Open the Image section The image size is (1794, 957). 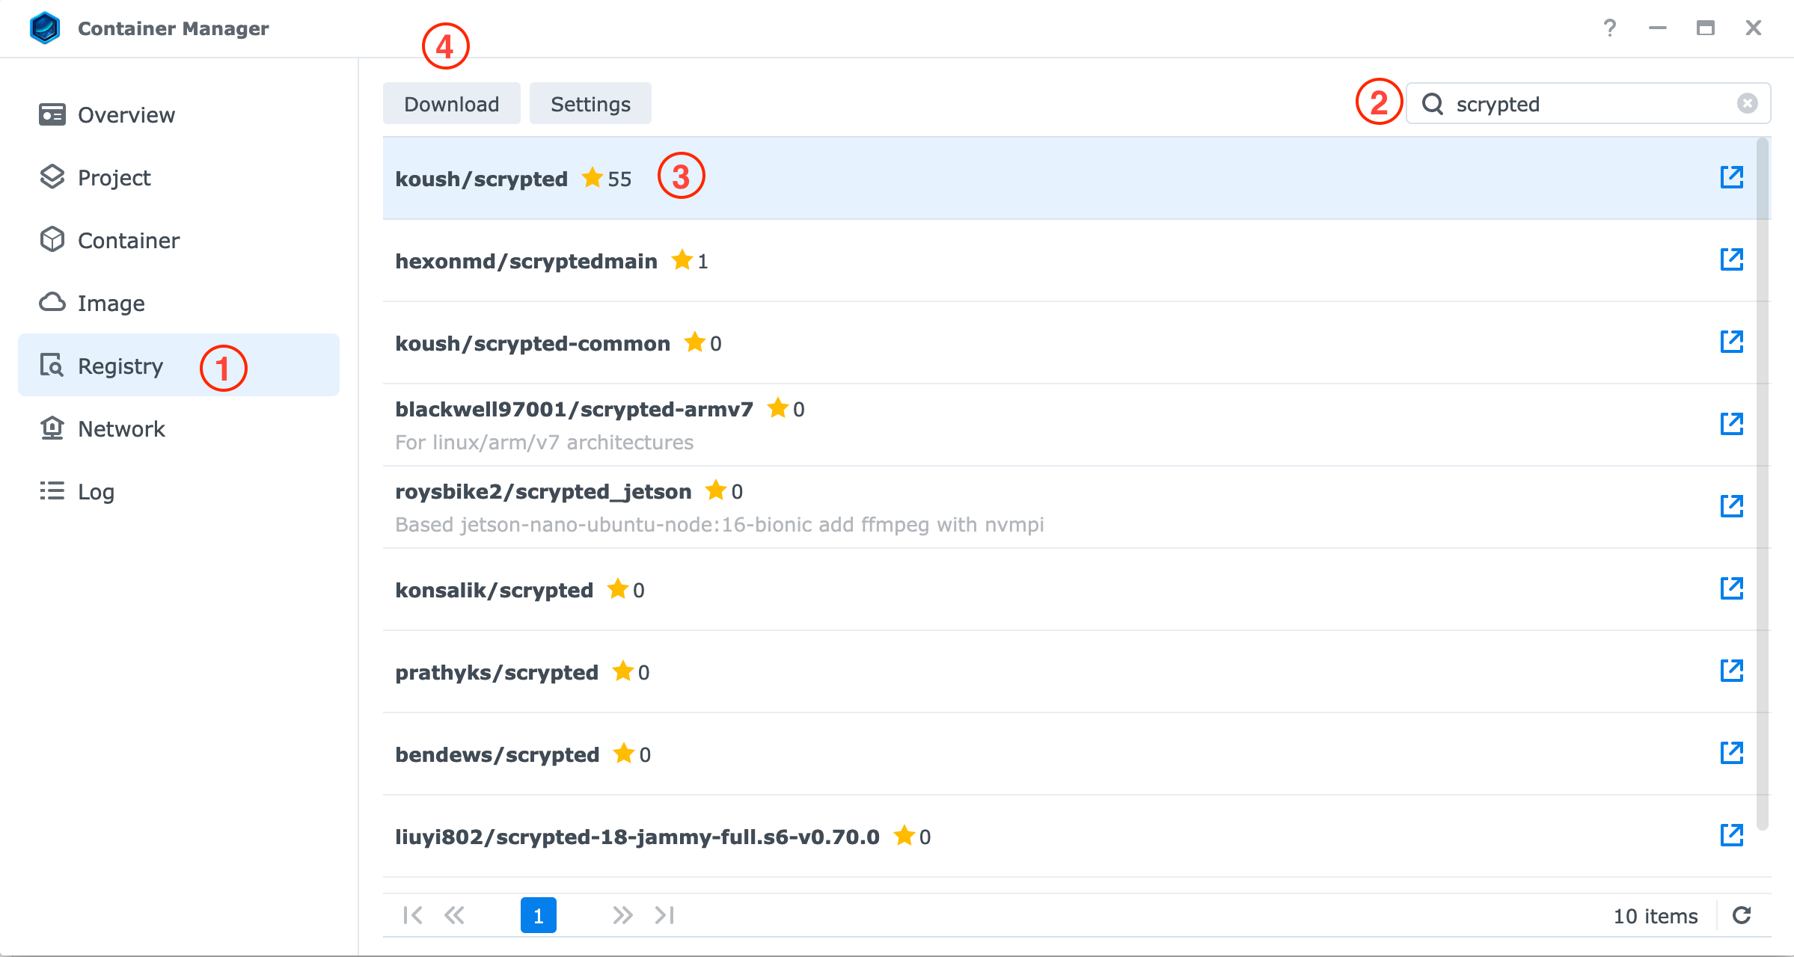coord(111,304)
